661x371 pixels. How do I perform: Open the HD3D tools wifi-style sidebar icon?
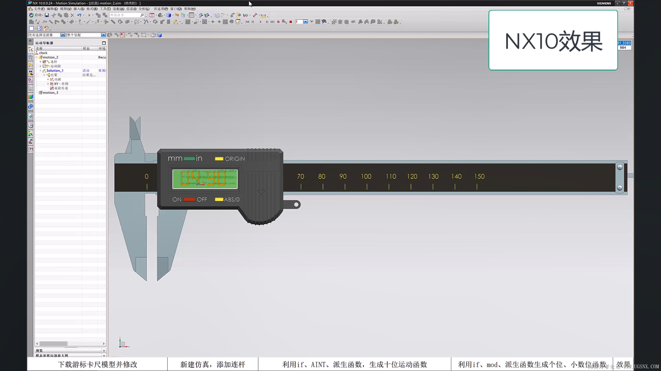pyautogui.click(x=31, y=106)
